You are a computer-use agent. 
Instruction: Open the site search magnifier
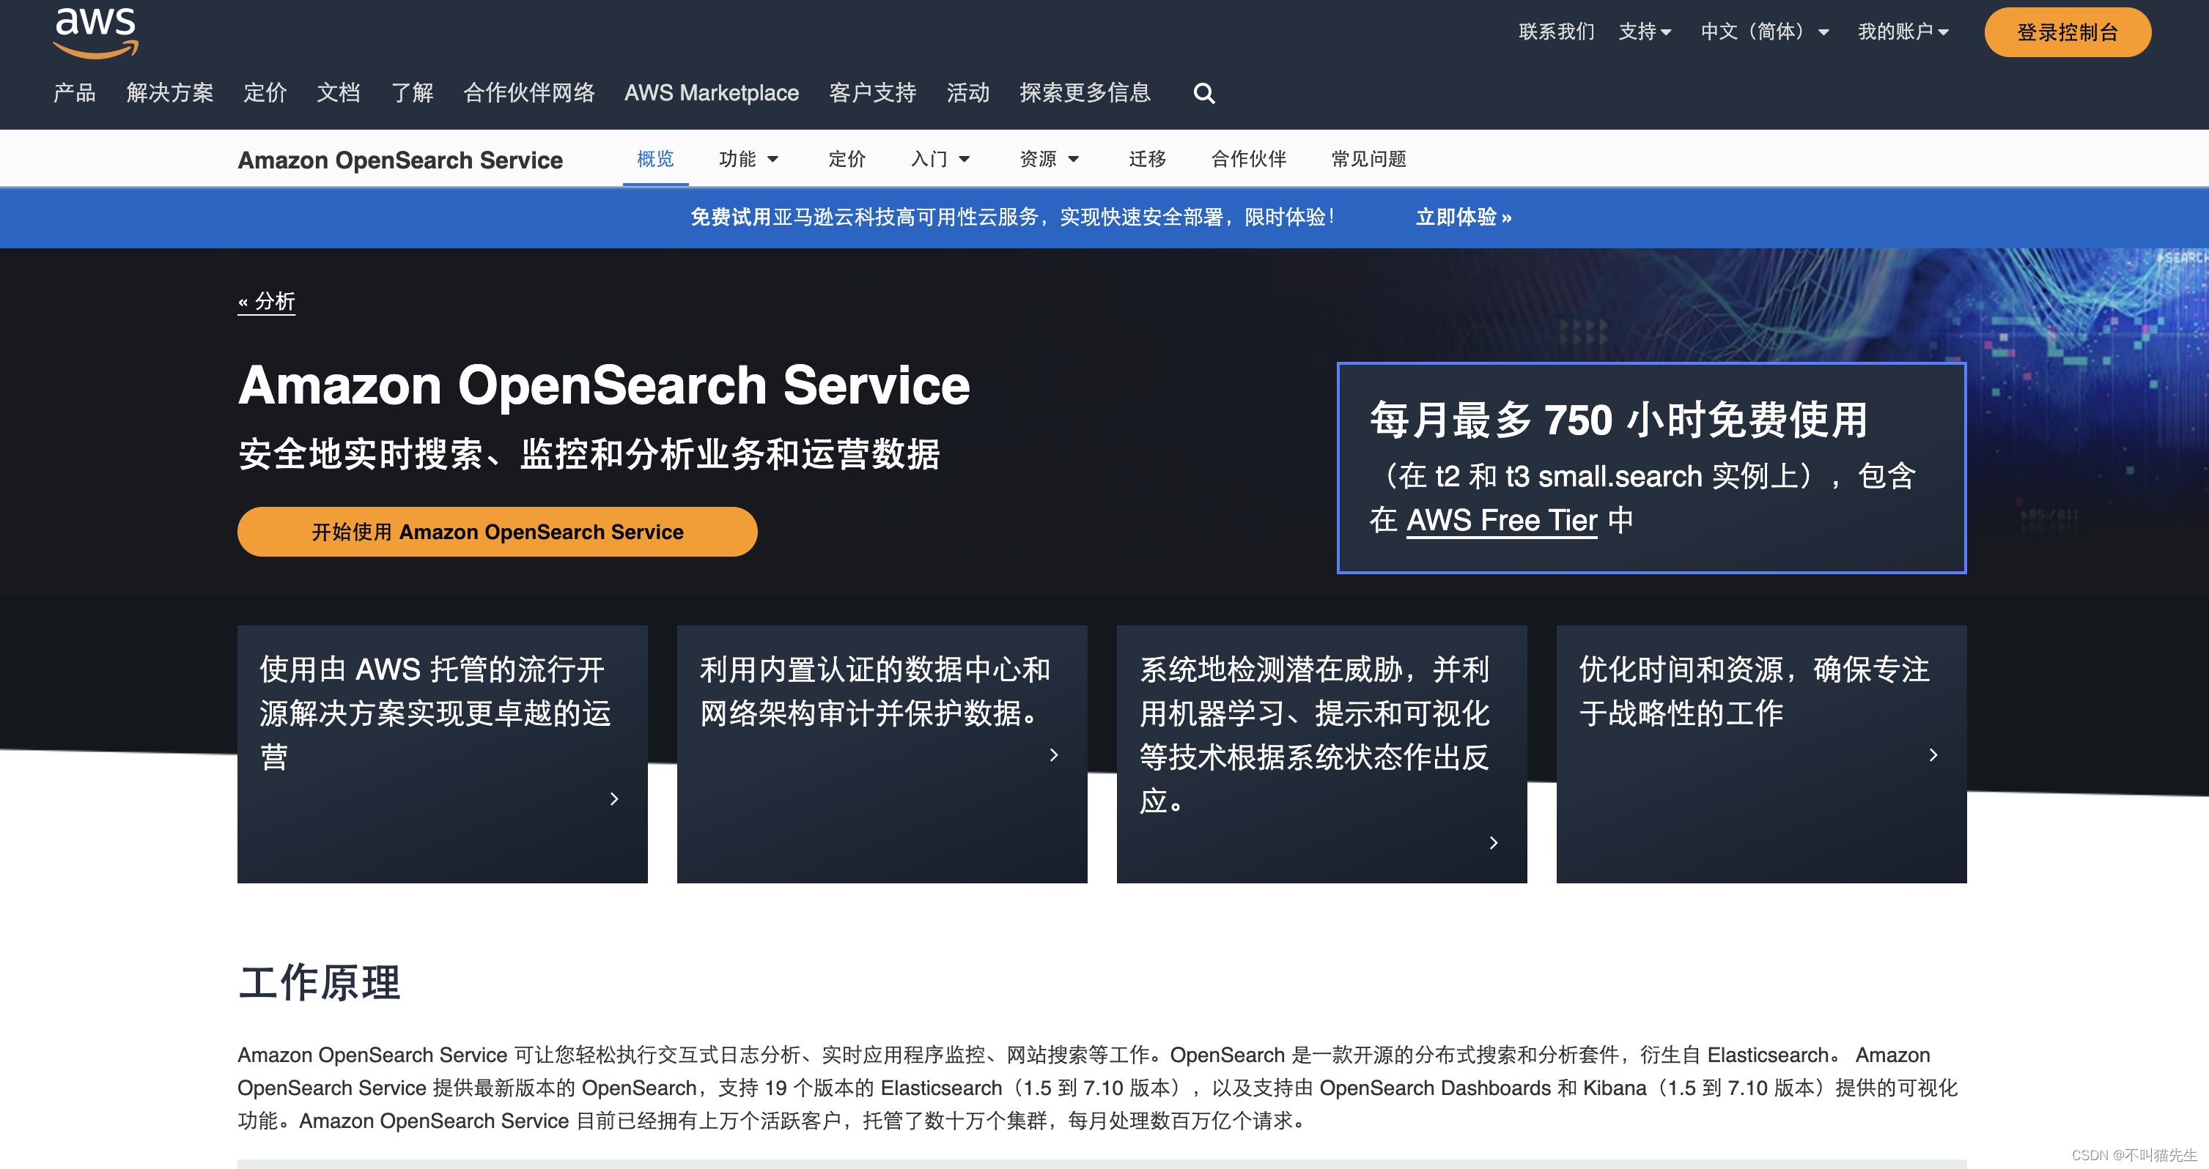1204,94
